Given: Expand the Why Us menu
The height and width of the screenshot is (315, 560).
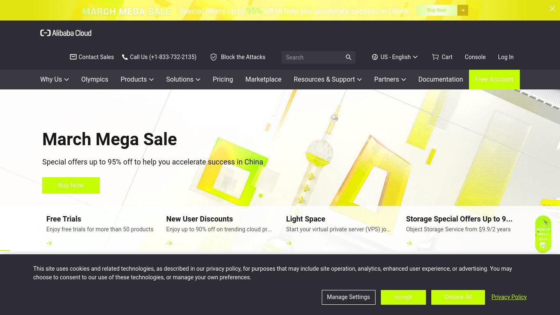Looking at the screenshot, I should pos(55,80).
